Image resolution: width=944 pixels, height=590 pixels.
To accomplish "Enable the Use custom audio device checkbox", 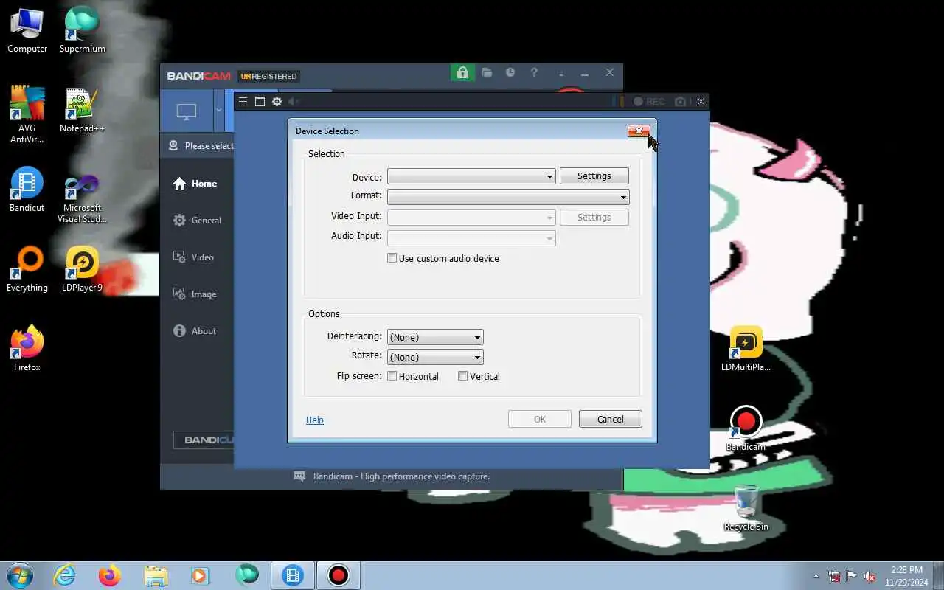I will click(392, 258).
